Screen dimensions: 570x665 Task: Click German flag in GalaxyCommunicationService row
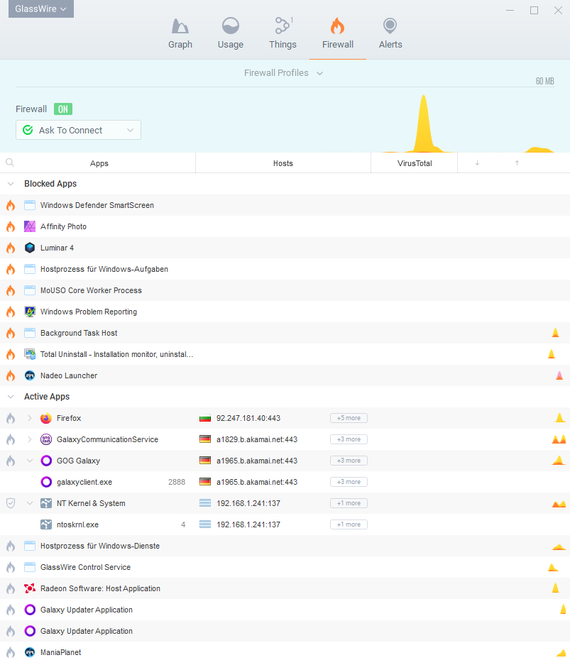[x=205, y=439]
